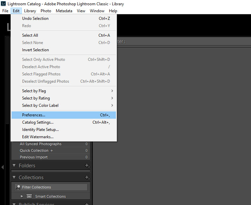Open the Help menu
This screenshot has height=205, width=251.
pos(113,11)
